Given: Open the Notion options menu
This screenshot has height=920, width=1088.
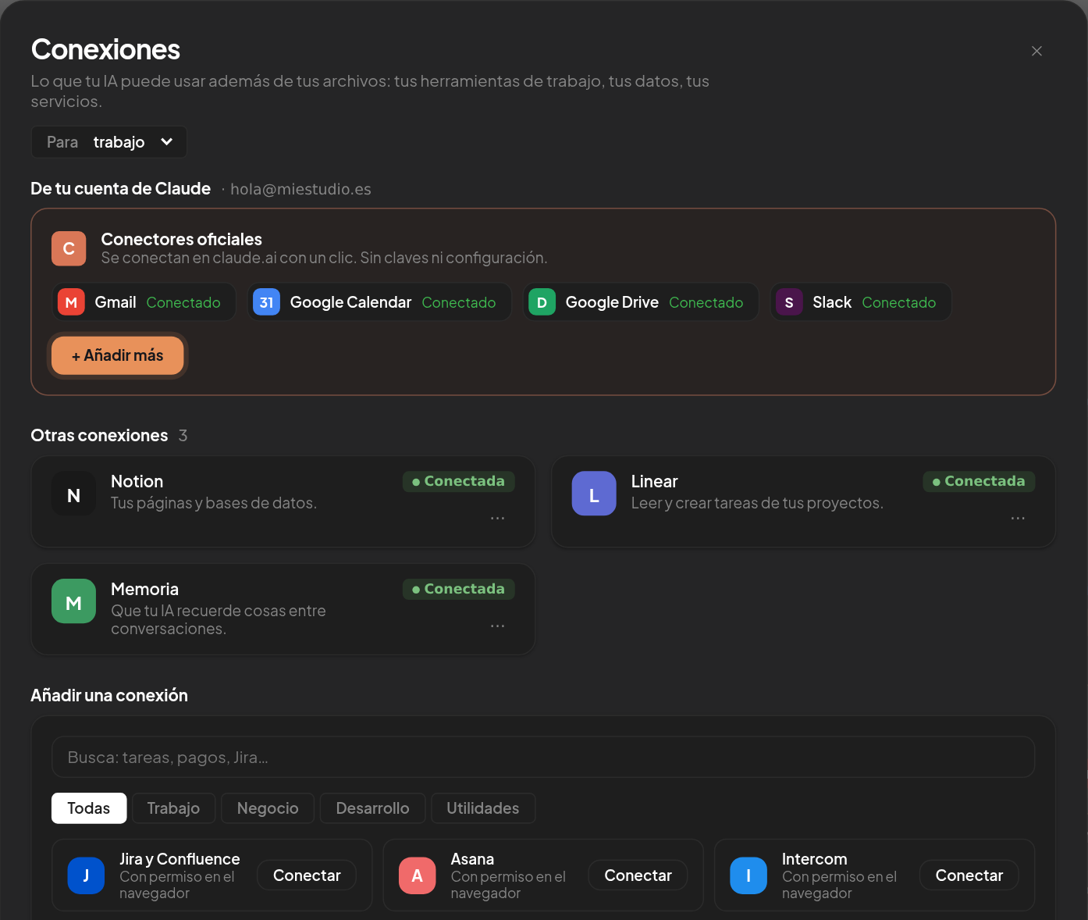Looking at the screenshot, I should (x=497, y=518).
